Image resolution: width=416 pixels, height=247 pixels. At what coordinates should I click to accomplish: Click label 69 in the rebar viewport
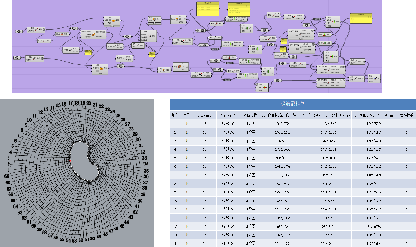coord(7,176)
